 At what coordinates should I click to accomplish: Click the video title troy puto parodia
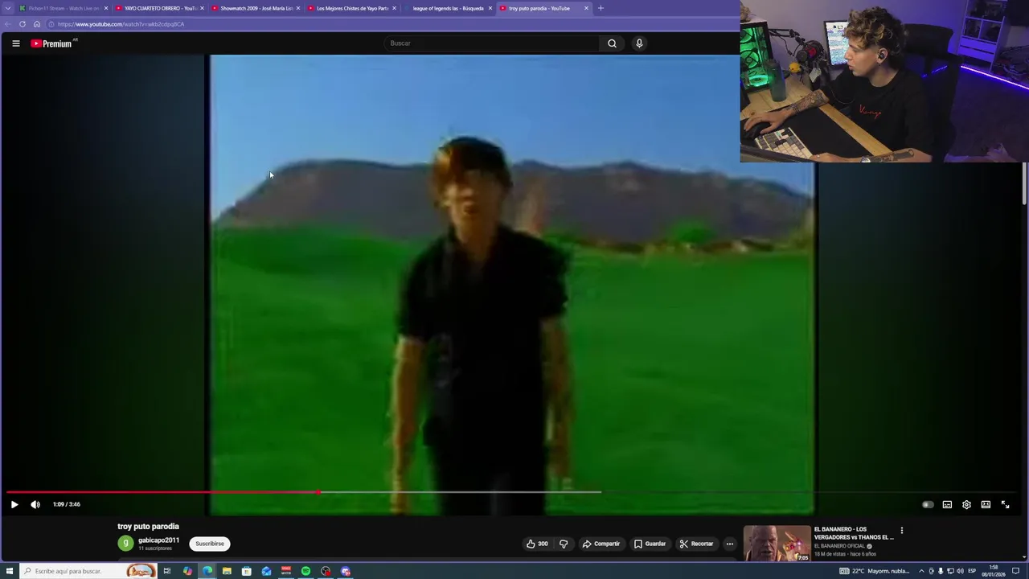(x=148, y=527)
